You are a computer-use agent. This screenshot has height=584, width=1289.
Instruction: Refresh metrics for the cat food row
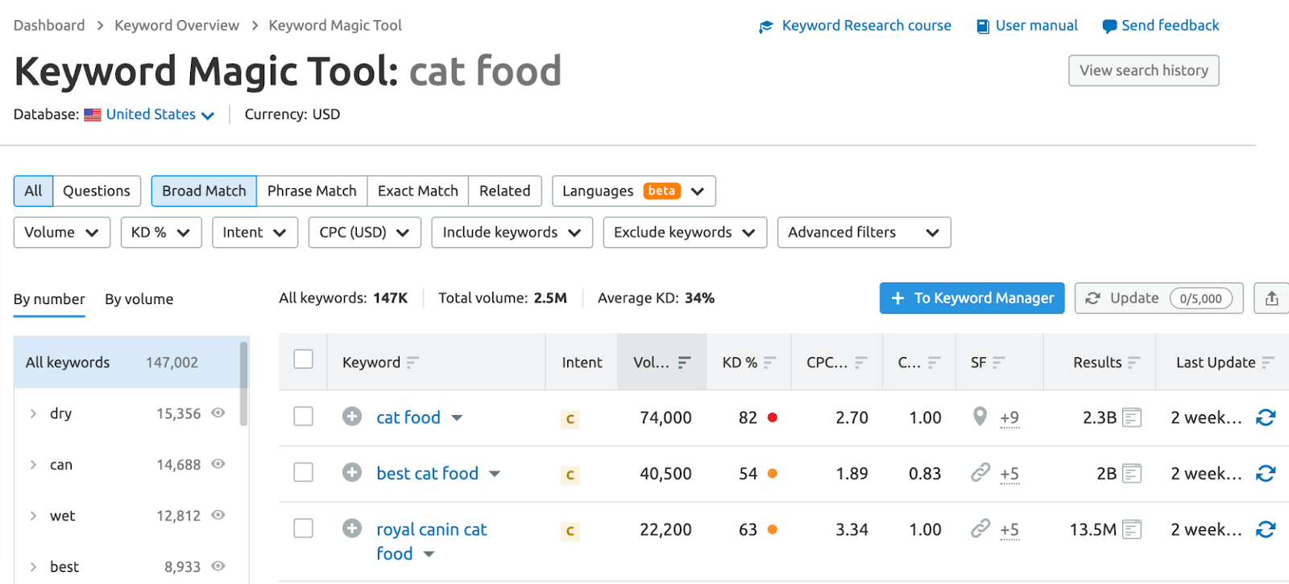(x=1266, y=417)
